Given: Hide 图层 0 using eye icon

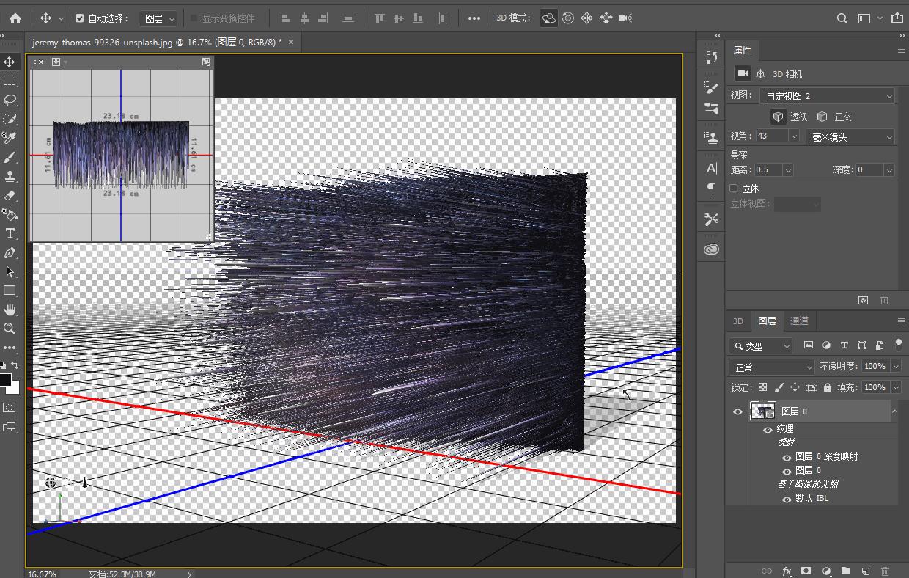Looking at the screenshot, I should [737, 411].
